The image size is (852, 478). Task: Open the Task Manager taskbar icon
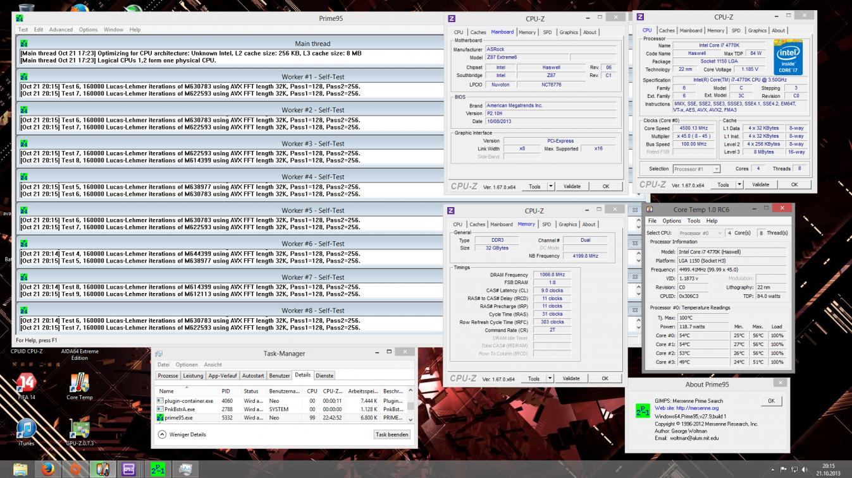[185, 469]
